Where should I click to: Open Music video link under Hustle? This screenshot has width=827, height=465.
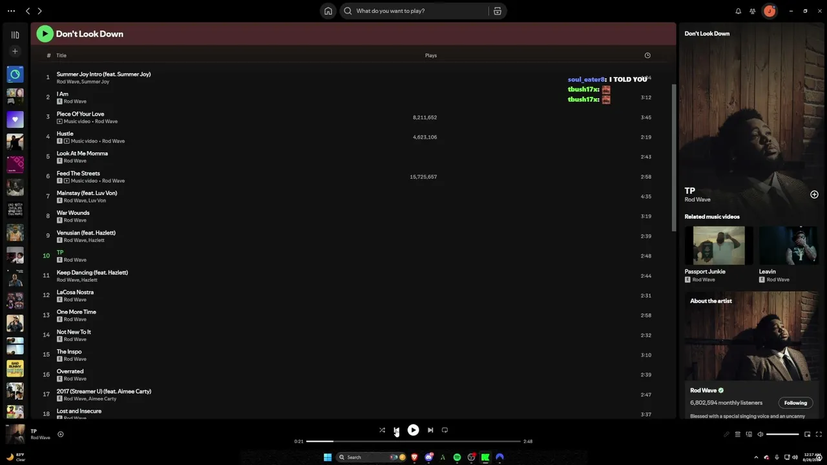(84, 141)
